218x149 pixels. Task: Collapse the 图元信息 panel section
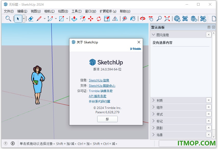coord(153,35)
